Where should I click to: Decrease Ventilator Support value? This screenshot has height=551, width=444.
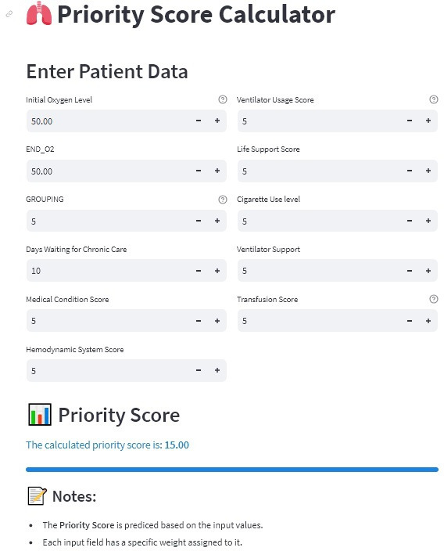tap(410, 271)
